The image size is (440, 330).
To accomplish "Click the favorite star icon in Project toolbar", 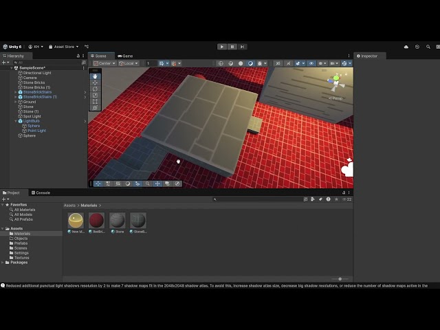I will click(336, 199).
